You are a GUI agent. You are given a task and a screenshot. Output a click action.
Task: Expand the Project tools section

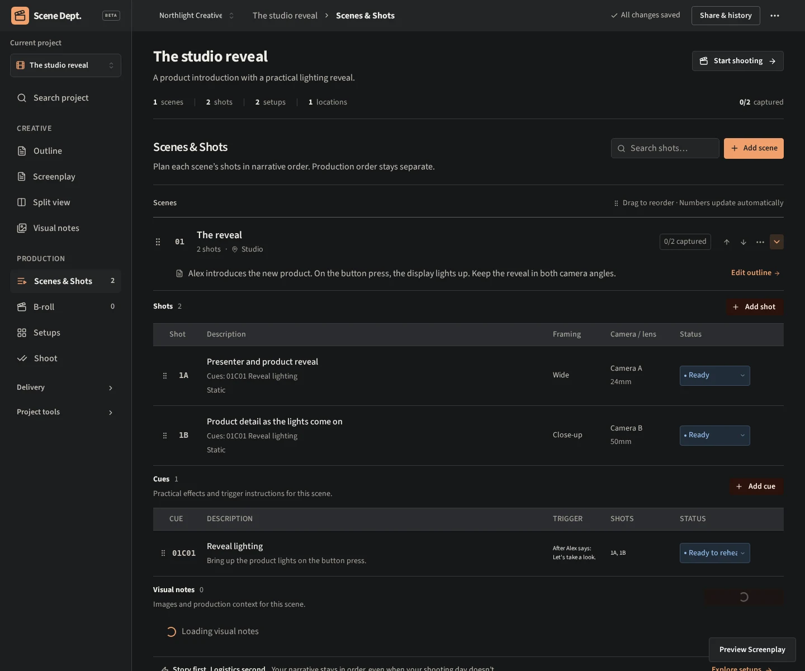click(x=65, y=412)
